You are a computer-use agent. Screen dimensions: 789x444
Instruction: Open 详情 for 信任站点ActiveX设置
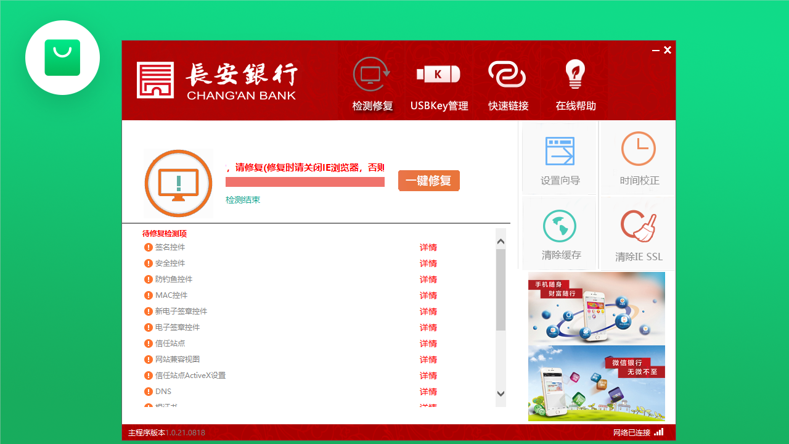tap(428, 376)
